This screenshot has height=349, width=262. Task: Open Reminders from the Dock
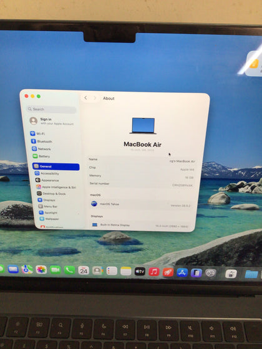[112, 271]
